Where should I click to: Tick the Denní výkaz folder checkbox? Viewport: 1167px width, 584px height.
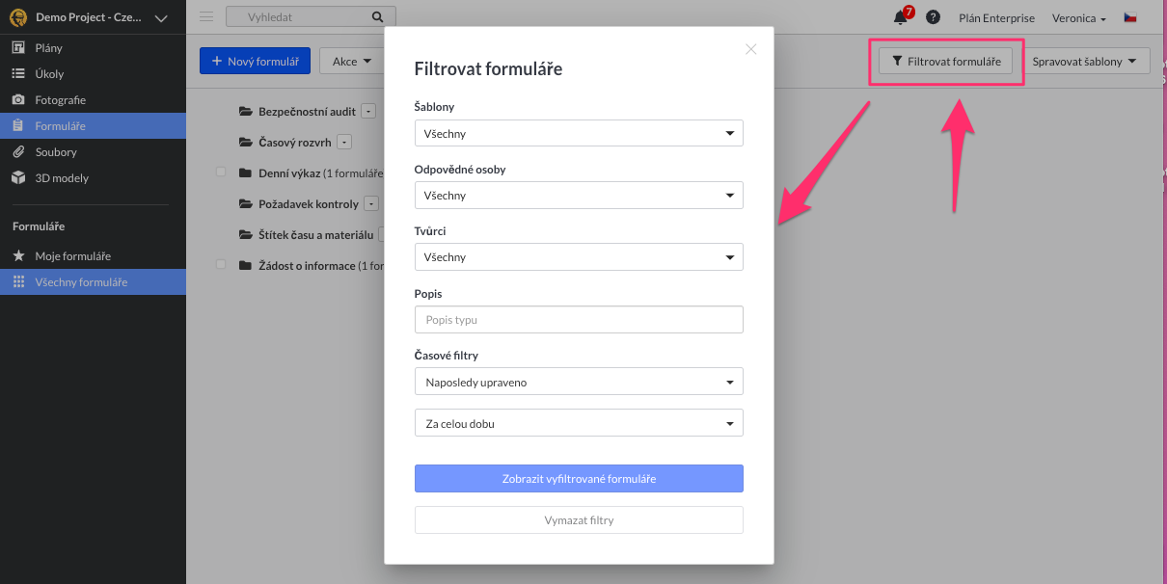click(x=221, y=172)
